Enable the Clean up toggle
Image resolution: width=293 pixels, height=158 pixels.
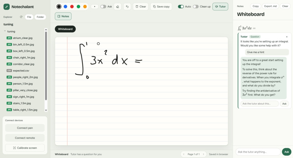click(x=196, y=7)
